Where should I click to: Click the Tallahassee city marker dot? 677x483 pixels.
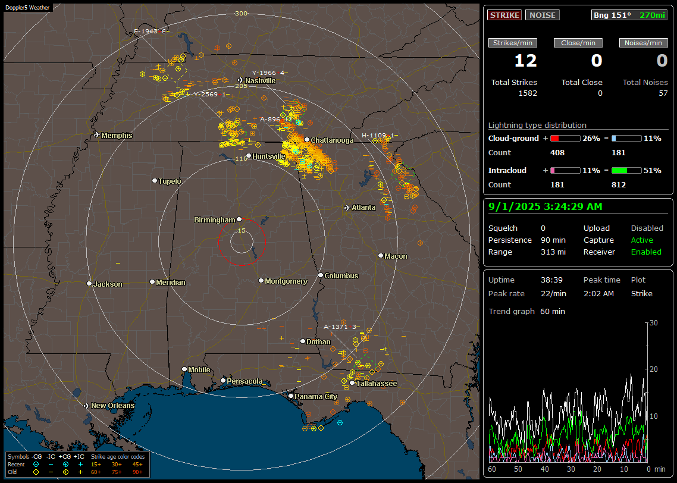(352, 383)
